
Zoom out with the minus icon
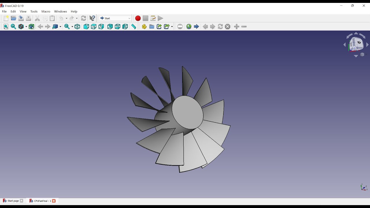[244, 27]
